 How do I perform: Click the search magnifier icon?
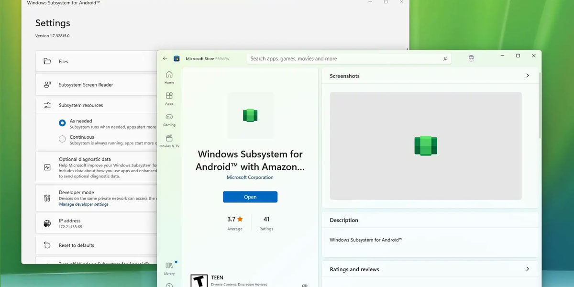(x=445, y=59)
